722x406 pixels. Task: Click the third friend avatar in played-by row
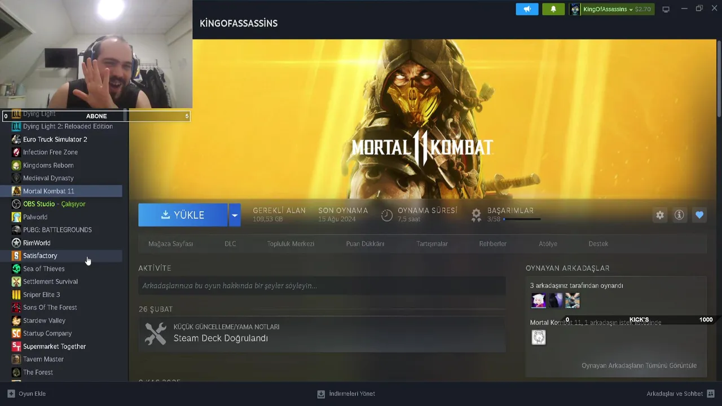click(x=573, y=301)
